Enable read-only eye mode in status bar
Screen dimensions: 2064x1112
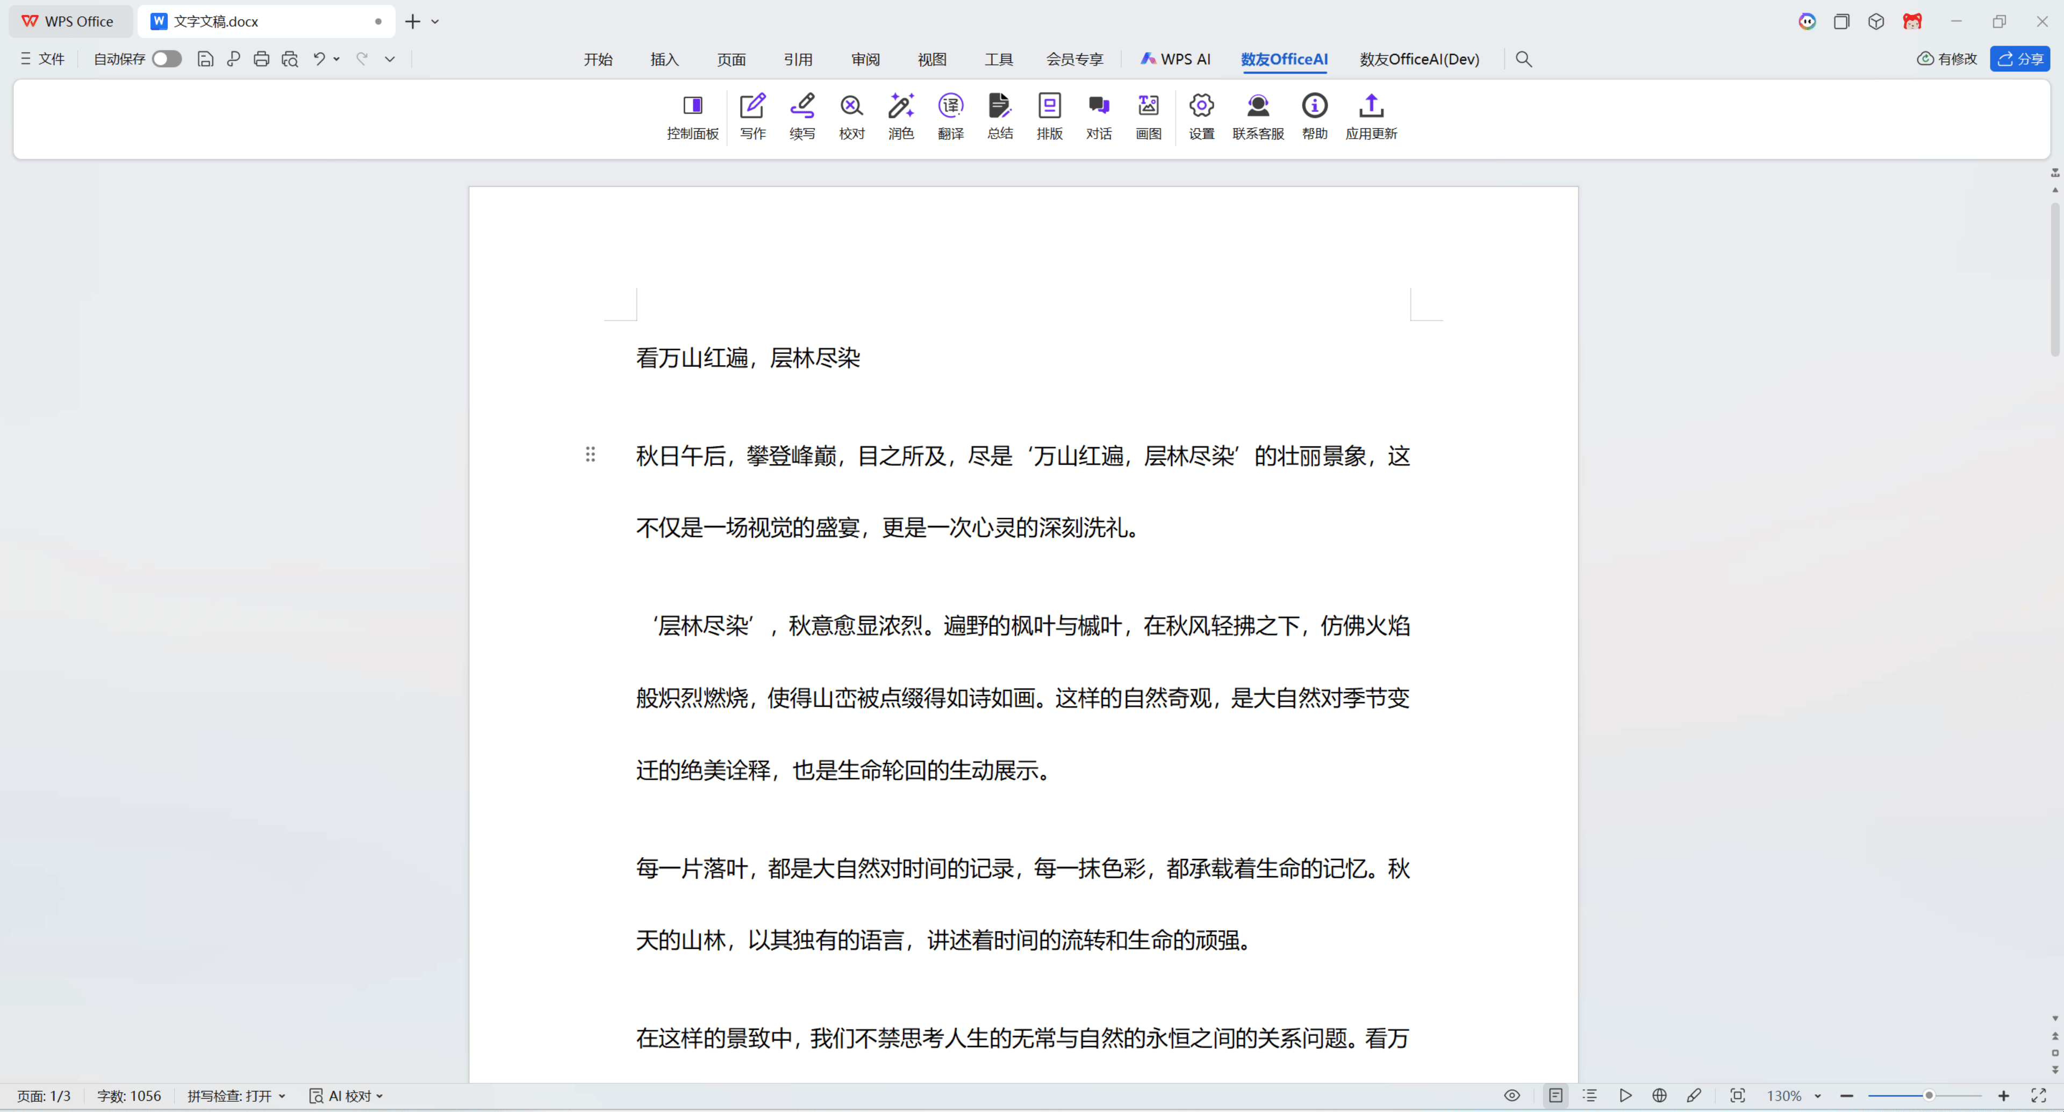click(x=1511, y=1096)
